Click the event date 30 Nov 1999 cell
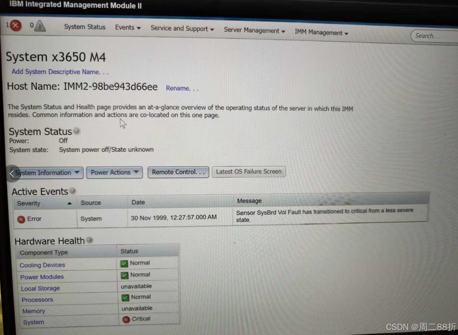 point(174,217)
